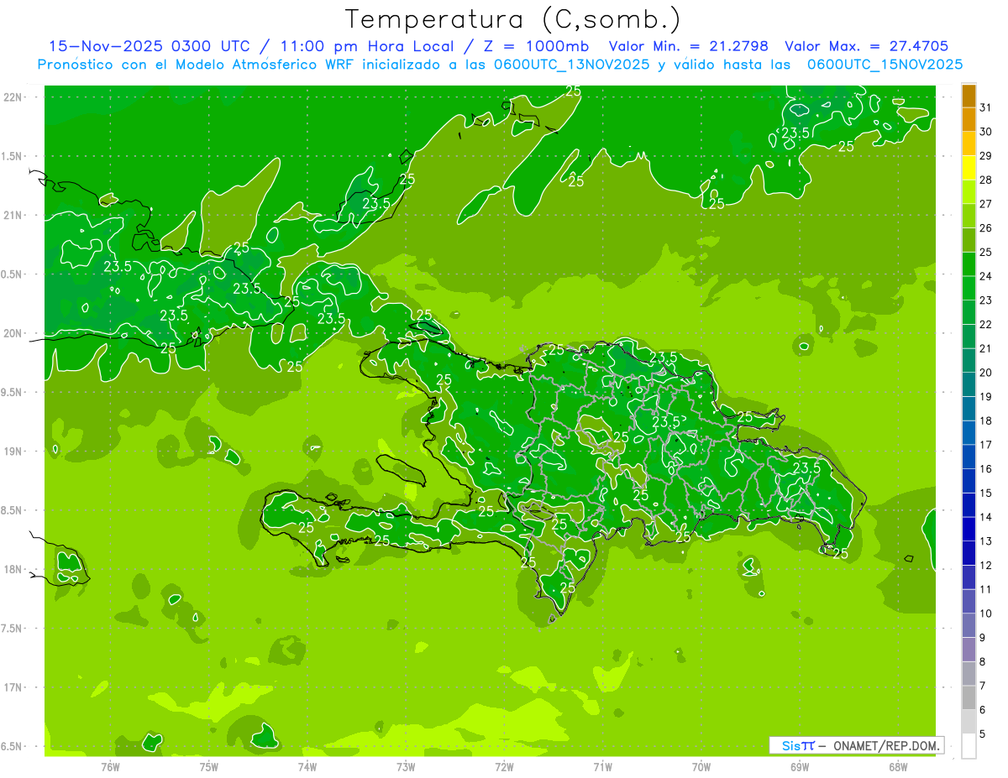Click the 'Valor Min. = 21.2798' text
This screenshot has height=778, width=1008.
(689, 46)
